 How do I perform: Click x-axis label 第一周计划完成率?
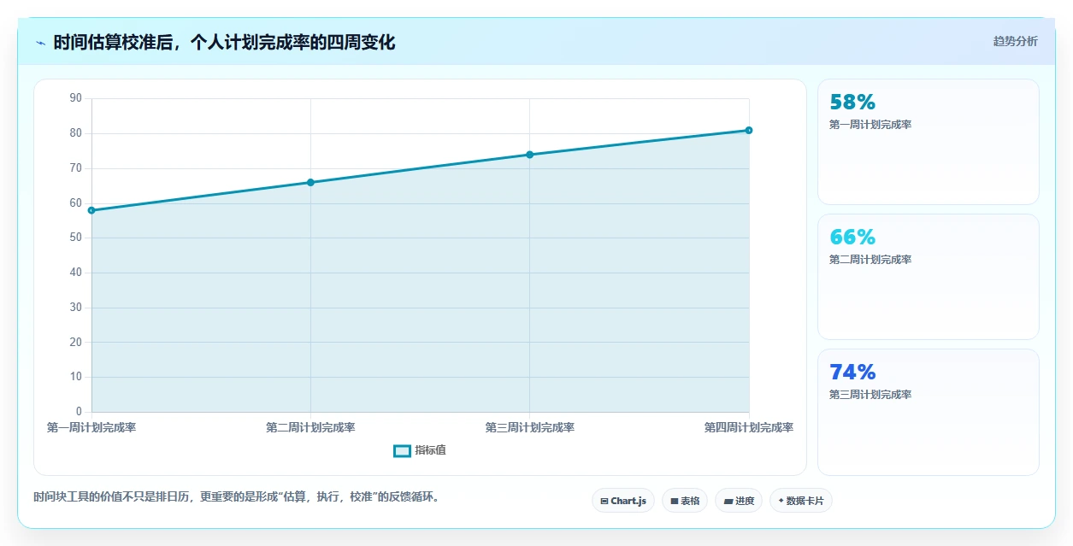pos(91,427)
